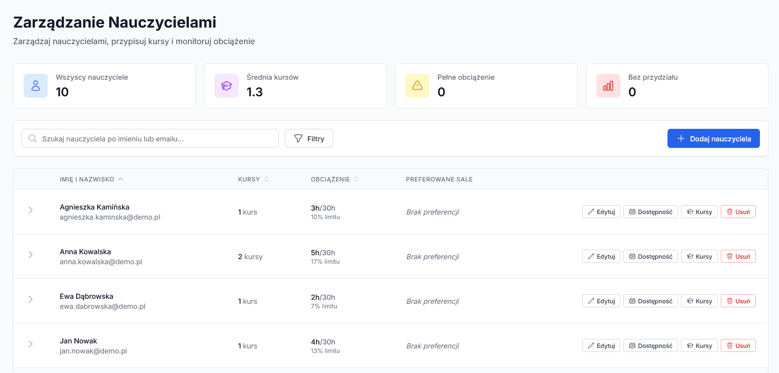The image size is (779, 373).
Task: Delete Jan Nowak with Usuń
Action: (738, 345)
